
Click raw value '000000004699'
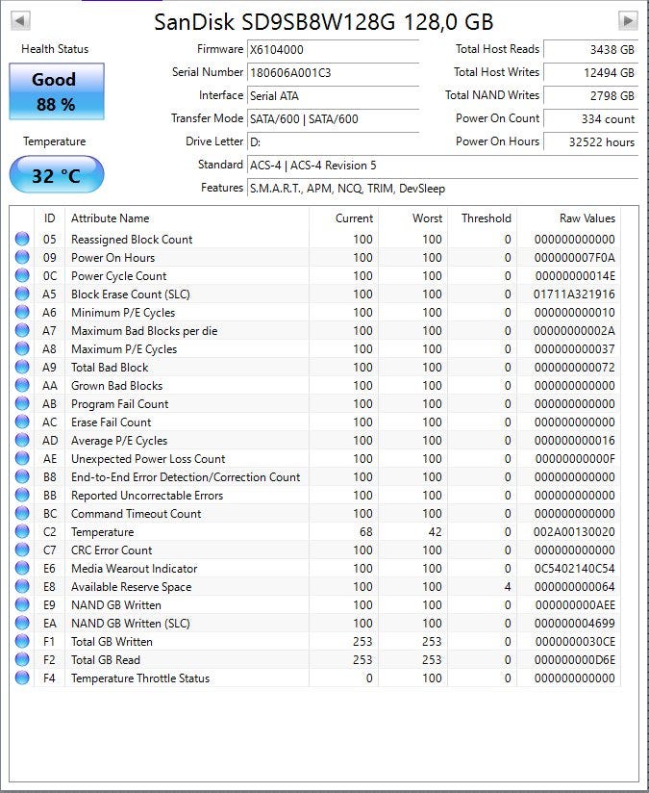pos(575,624)
